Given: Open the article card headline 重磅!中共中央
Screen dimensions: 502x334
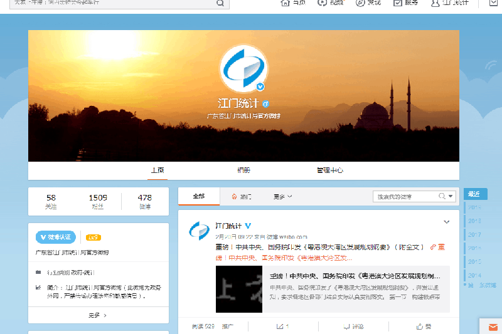Looking at the screenshot, I should (x=355, y=276).
